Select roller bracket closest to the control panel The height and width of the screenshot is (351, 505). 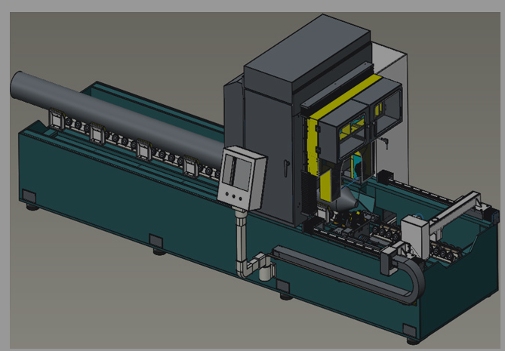191,166
